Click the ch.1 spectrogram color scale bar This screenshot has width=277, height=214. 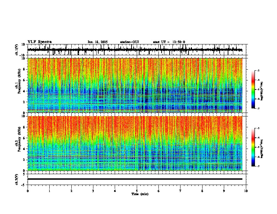(253, 90)
